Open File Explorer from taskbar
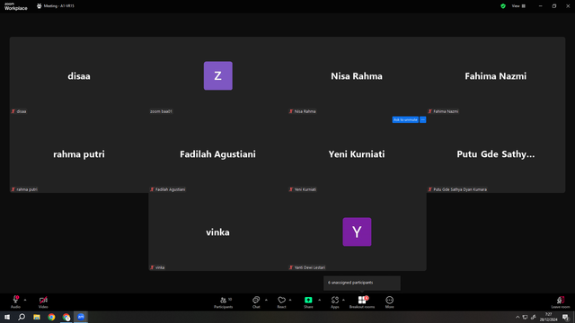The width and height of the screenshot is (575, 323). (x=37, y=317)
